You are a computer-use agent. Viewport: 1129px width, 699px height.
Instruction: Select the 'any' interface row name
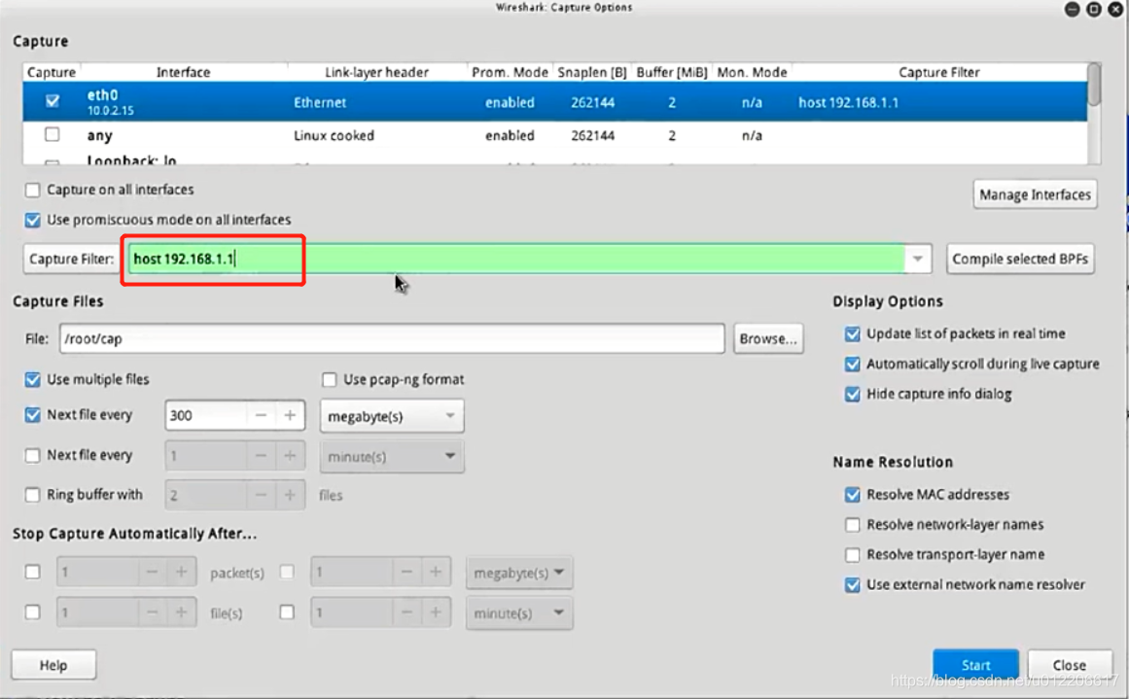pos(99,135)
